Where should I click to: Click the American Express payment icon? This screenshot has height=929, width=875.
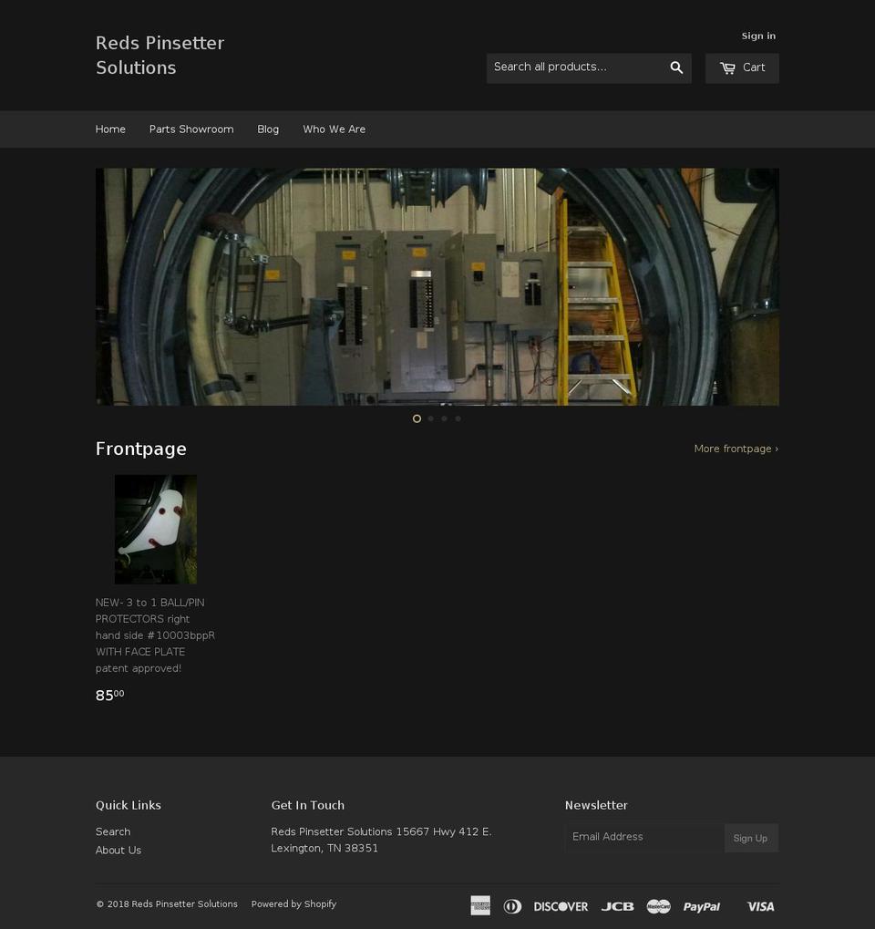[480, 905]
